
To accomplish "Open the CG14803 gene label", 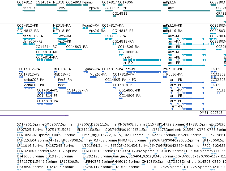I will click(x=74, y=2).
